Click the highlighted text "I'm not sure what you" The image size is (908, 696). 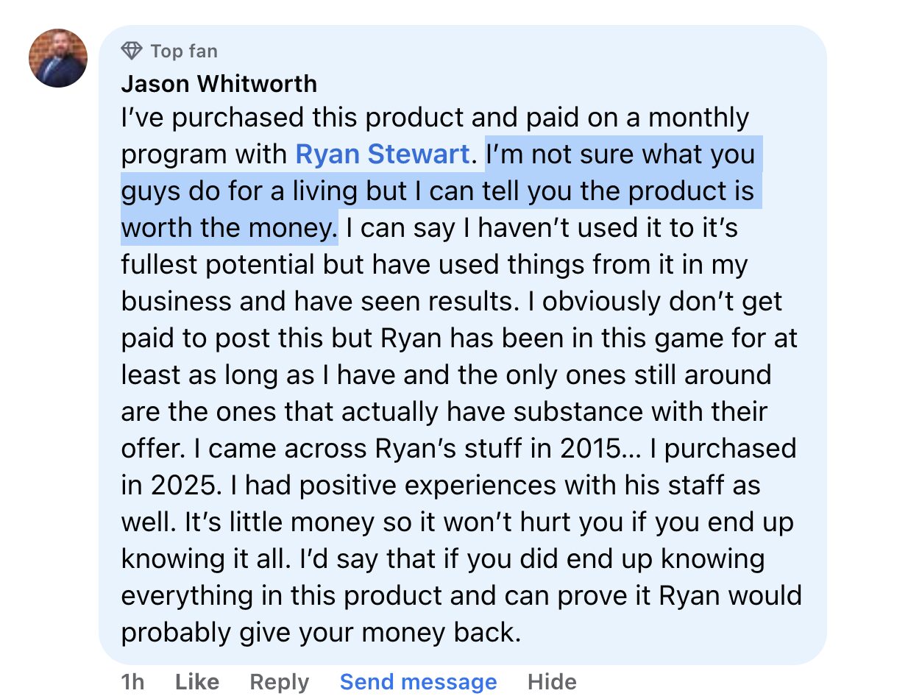[x=620, y=155]
